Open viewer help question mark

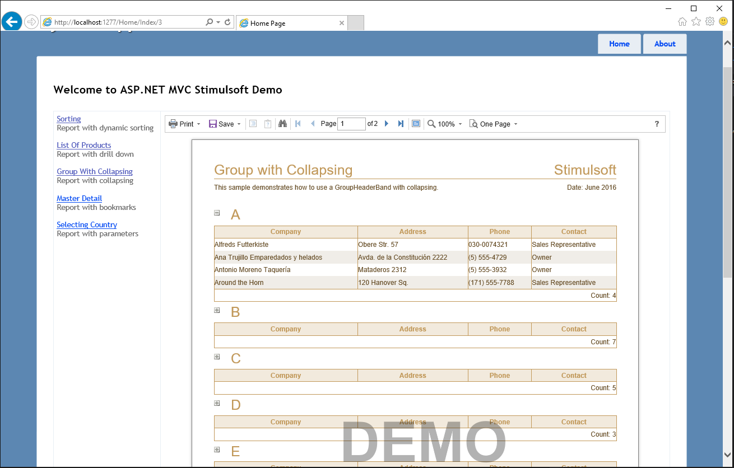[x=657, y=124]
